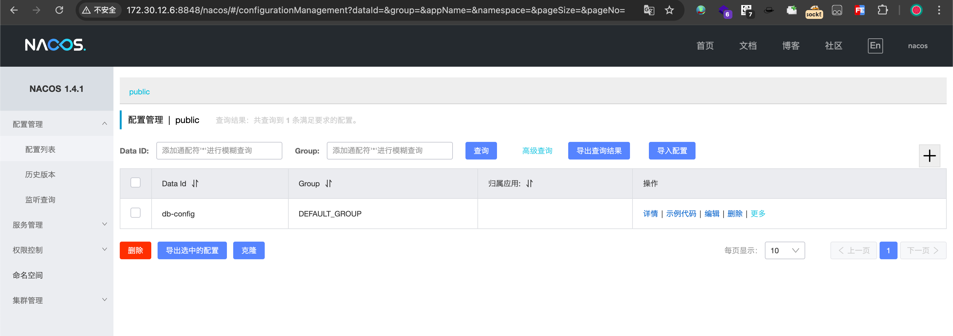Sort the table by Group column
953x336 pixels.
tap(328, 183)
